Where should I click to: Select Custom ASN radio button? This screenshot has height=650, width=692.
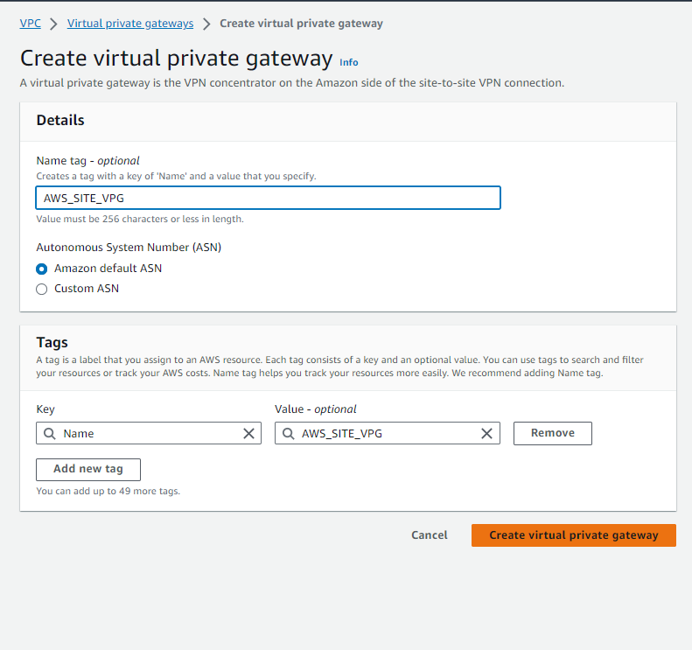41,289
